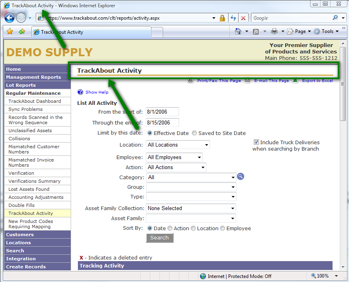This screenshot has height=282, width=349.
Task: Open Locations sidebar section
Action: click(37, 243)
